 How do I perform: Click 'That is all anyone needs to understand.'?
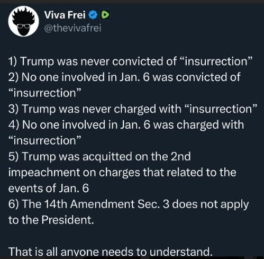click(110, 252)
